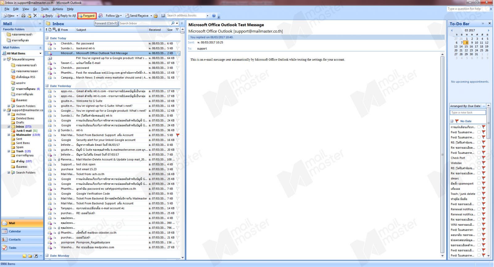
Task: Mark the dmarc task complete
Action: click(479, 179)
